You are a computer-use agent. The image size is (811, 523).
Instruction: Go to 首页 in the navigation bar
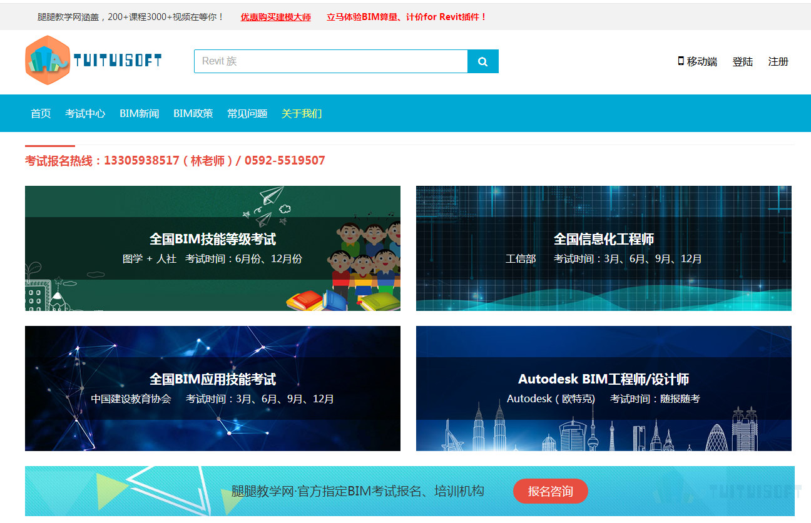click(41, 113)
